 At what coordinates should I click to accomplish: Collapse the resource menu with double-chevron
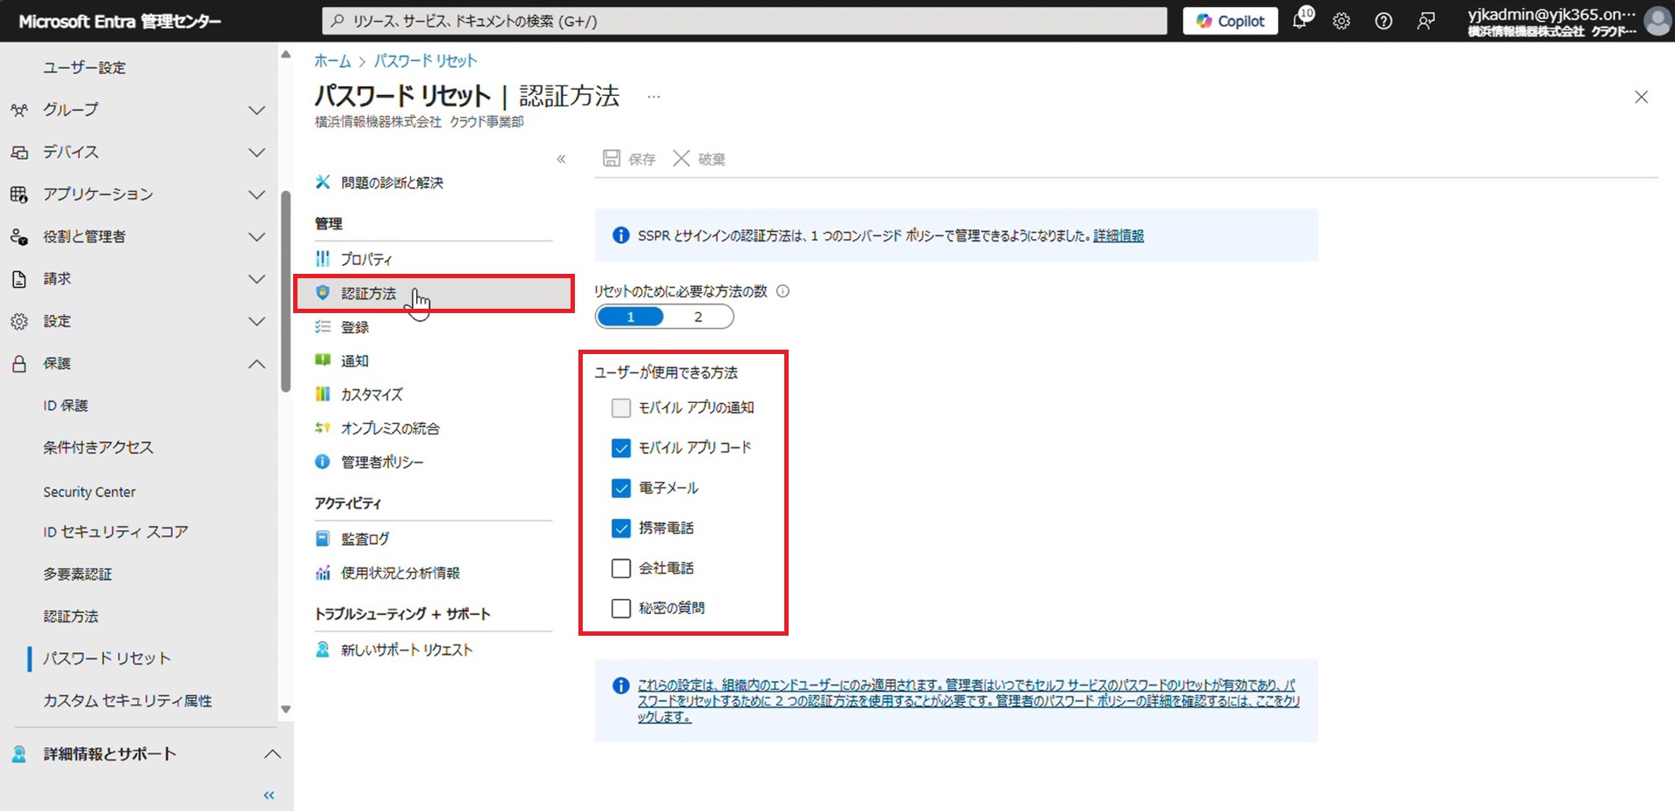[561, 159]
